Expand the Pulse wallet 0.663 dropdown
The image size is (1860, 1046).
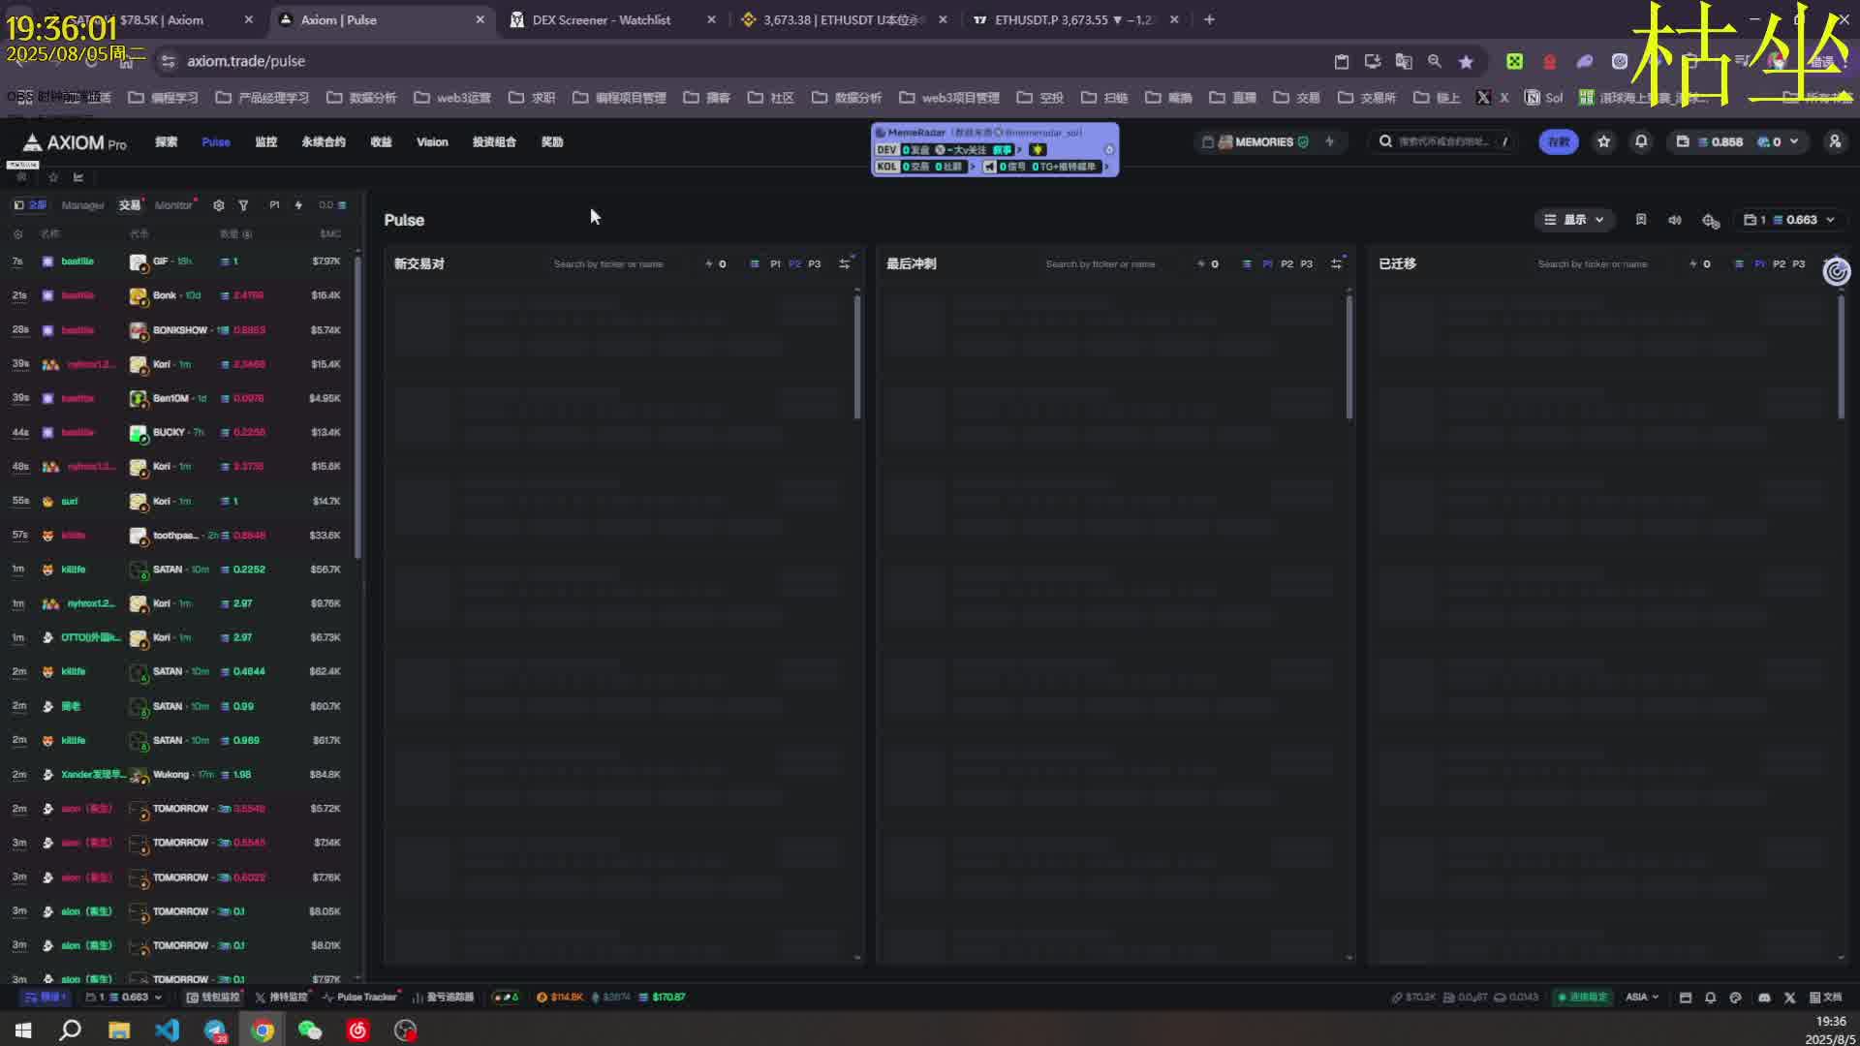point(1789,220)
